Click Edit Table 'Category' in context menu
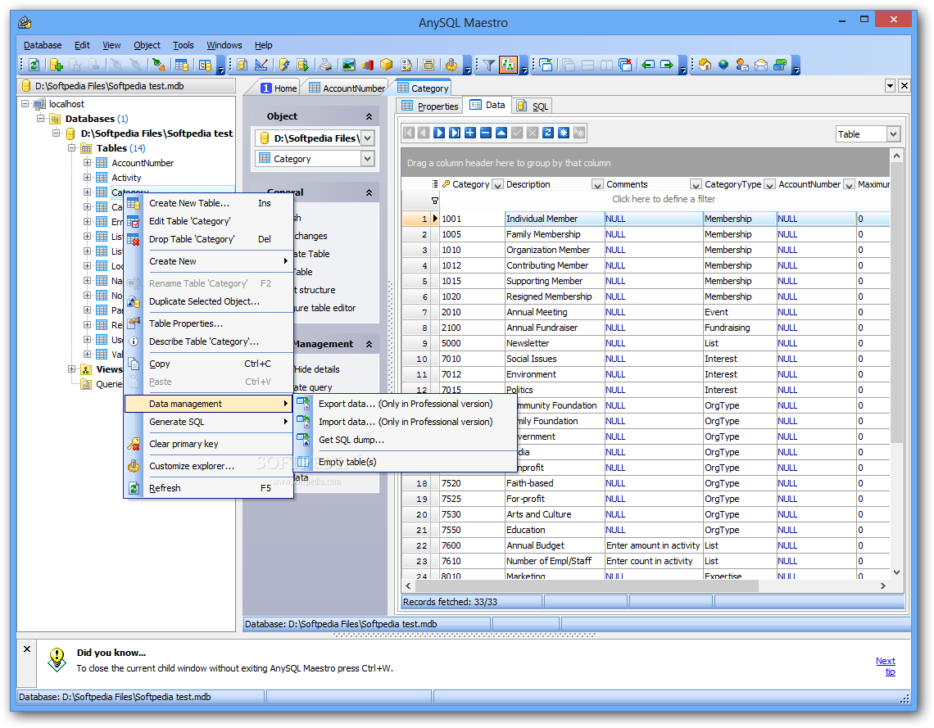The image size is (934, 728). [x=208, y=221]
